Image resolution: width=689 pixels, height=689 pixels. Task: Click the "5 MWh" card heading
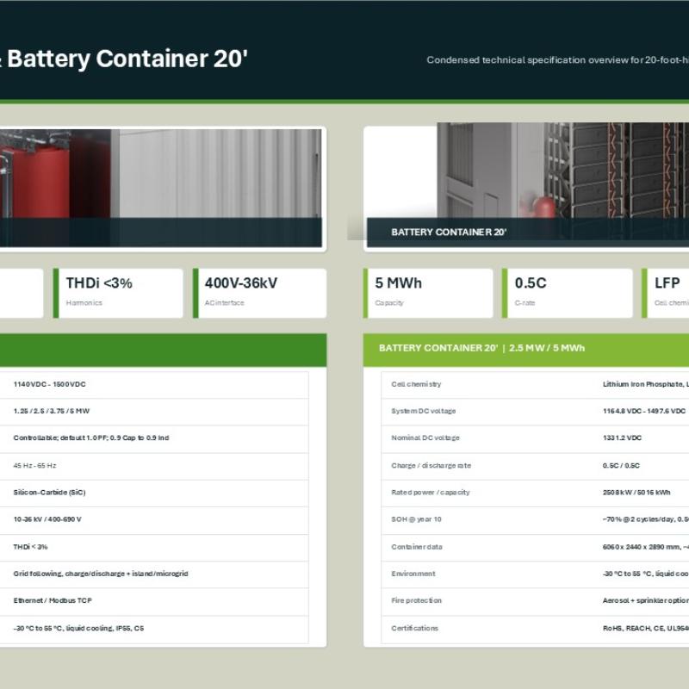coord(398,283)
